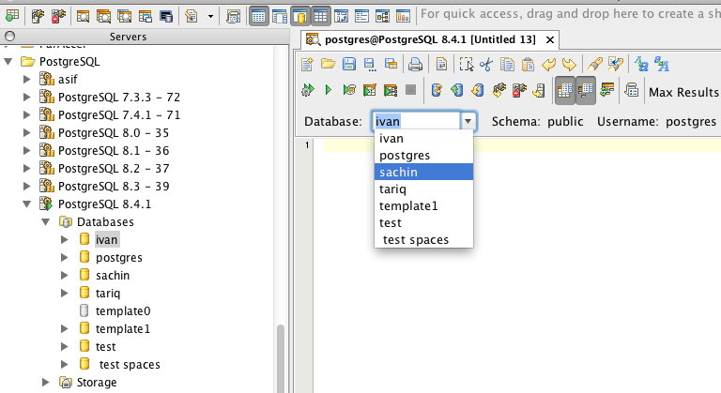Screen dimensions: 721x393
Task: Choose 'test spaces' in the database dropdown list
Action: [423, 239]
